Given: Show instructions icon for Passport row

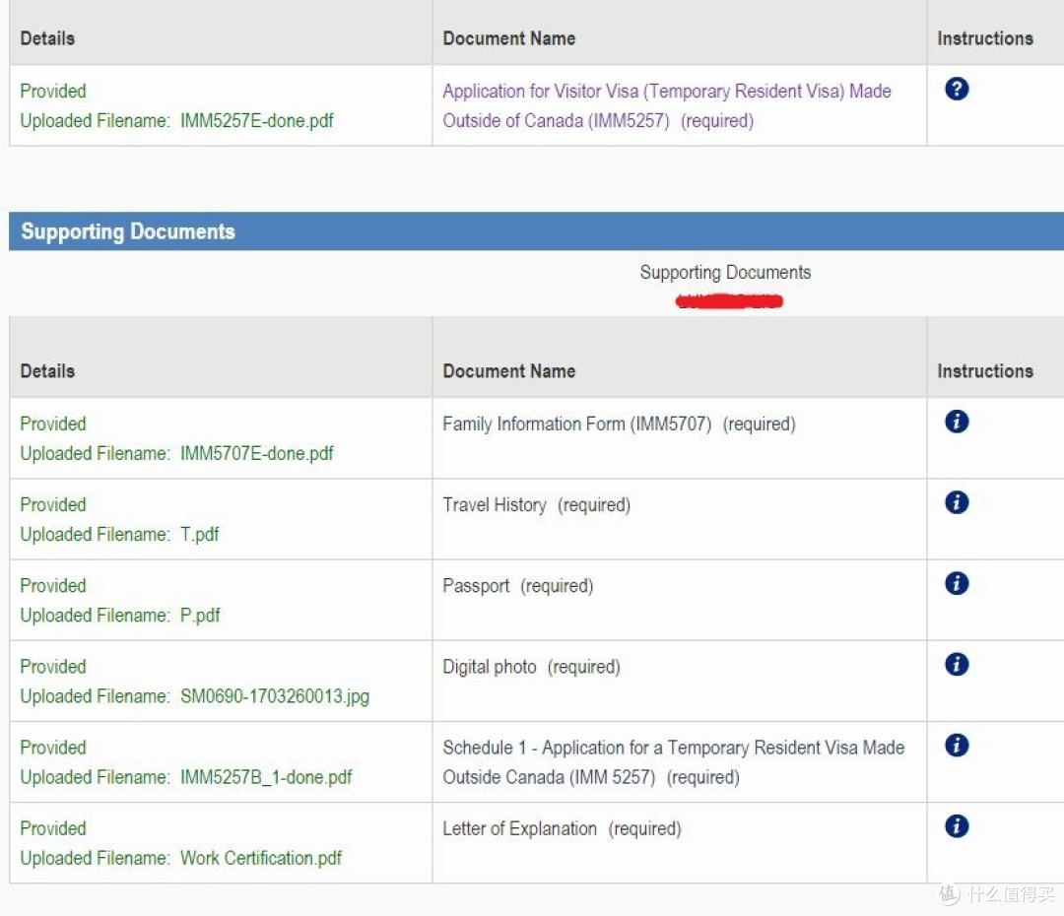Looking at the screenshot, I should (x=956, y=583).
